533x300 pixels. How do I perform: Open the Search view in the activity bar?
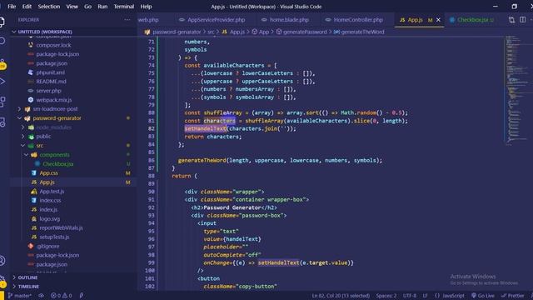point(2,41)
